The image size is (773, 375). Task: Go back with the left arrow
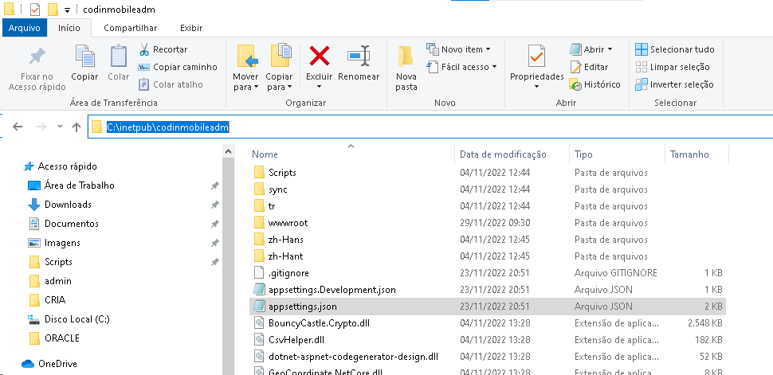[x=18, y=127]
